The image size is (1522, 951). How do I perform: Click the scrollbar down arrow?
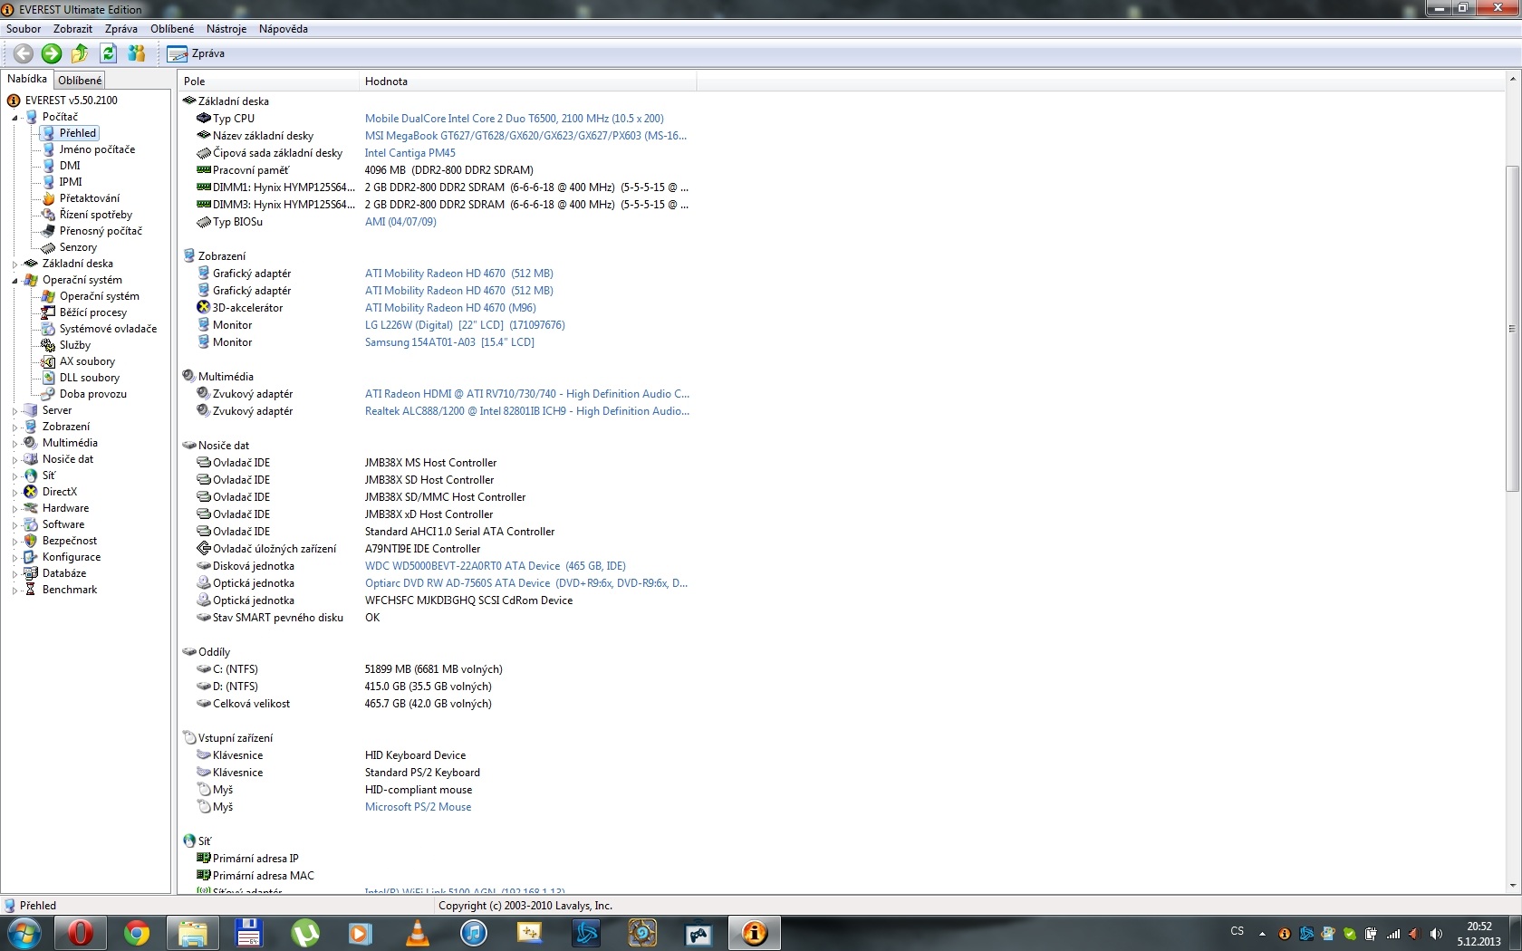click(1512, 886)
